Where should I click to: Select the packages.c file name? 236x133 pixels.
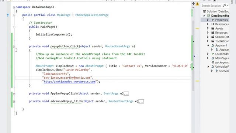222,62
